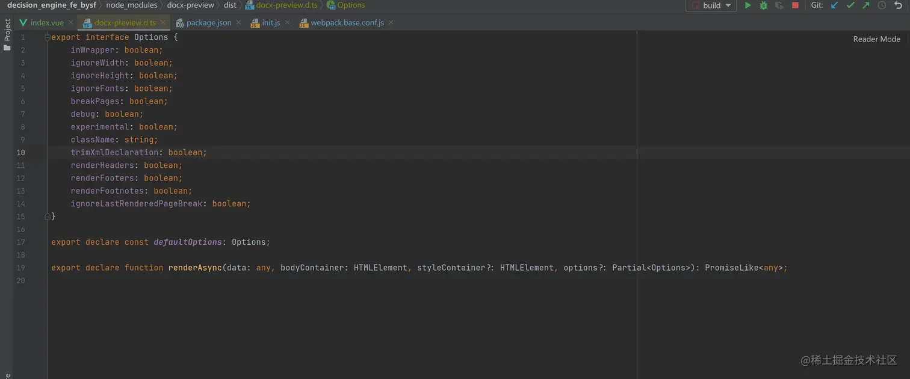
Task: Click gutter line number 19
Action: (21, 268)
